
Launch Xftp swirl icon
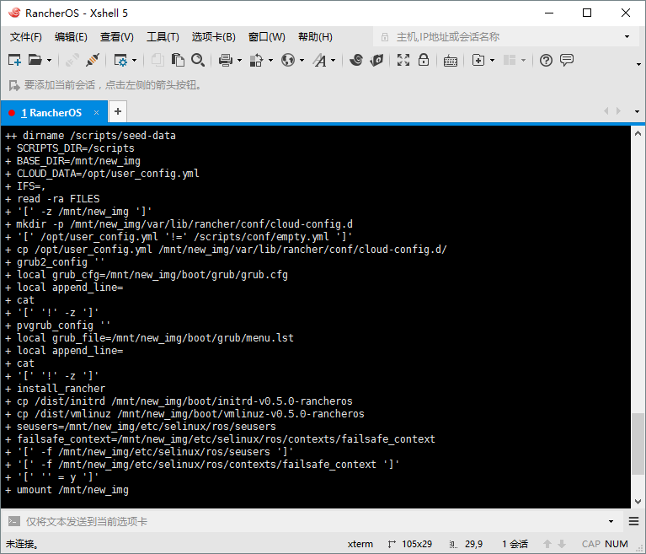(356, 60)
